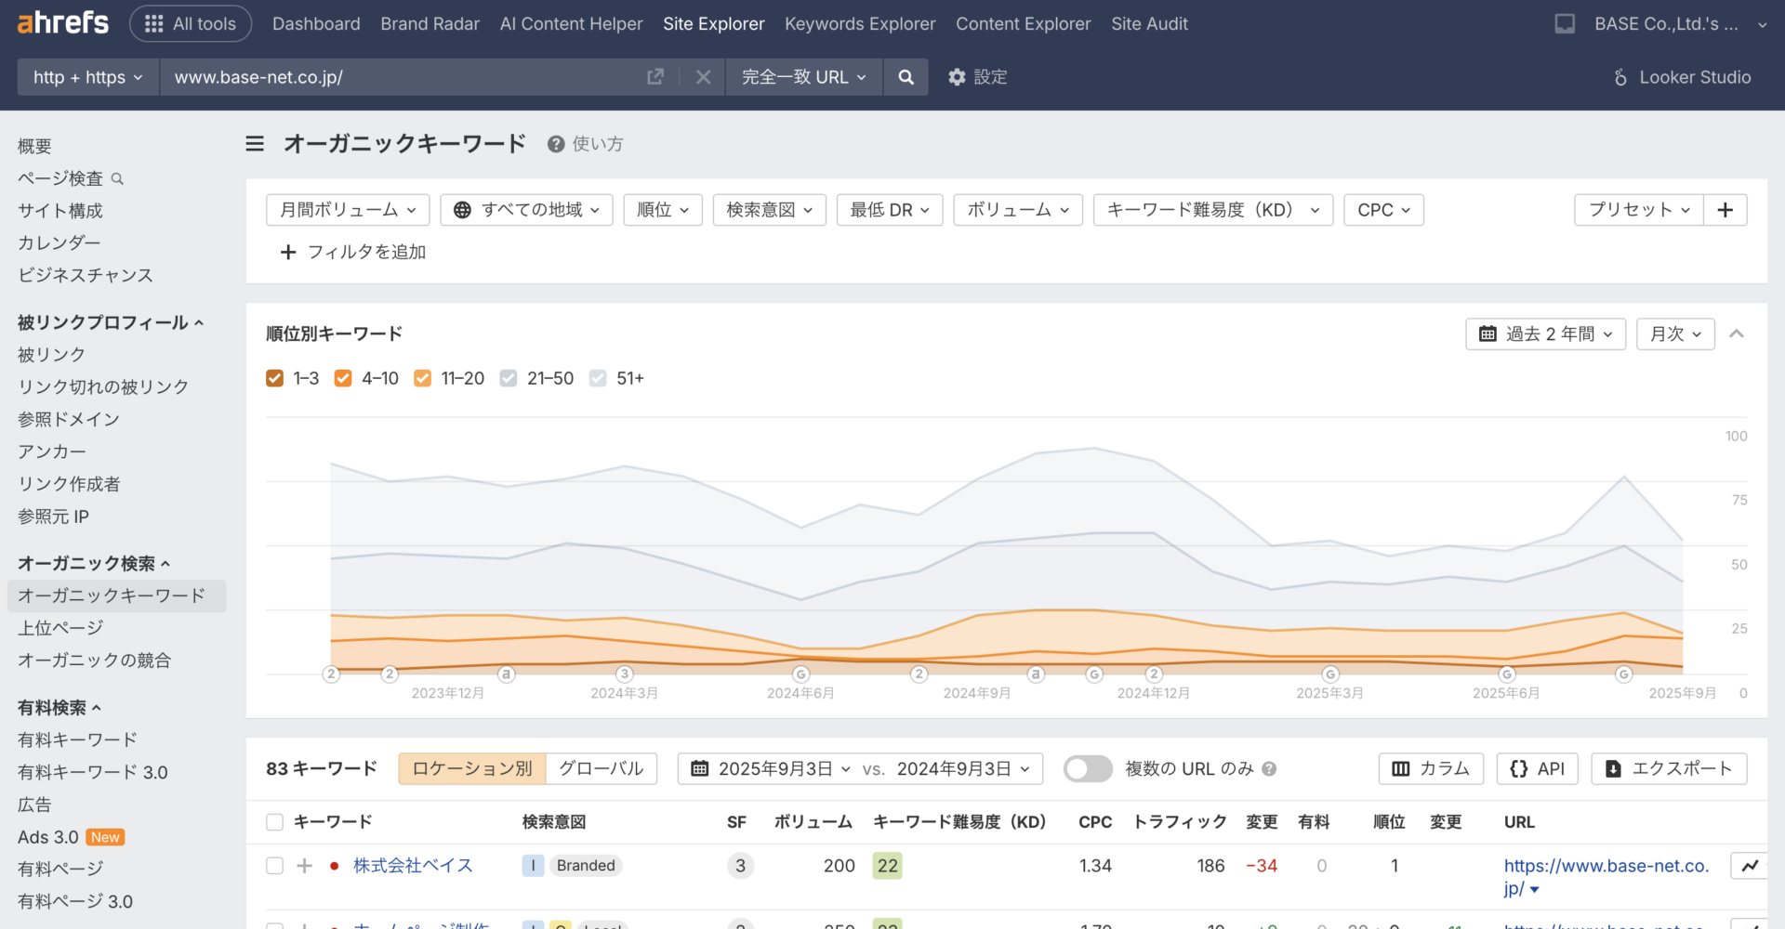Switch to グローバル tab

(x=602, y=768)
